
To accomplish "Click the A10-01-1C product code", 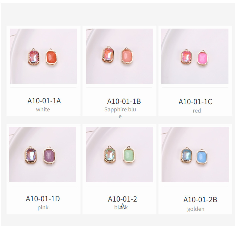I will 195,102.
